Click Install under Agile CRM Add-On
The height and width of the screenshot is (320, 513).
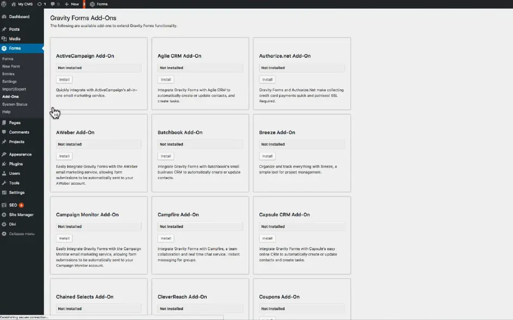pyautogui.click(x=166, y=80)
